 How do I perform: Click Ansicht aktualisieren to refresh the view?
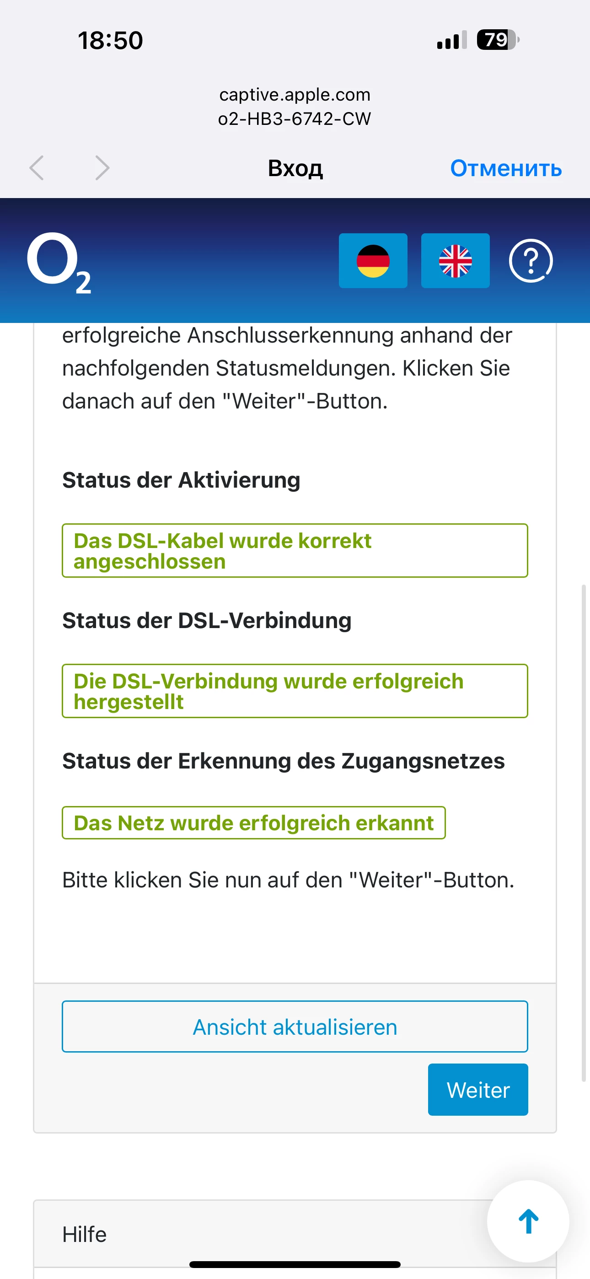point(295,1026)
